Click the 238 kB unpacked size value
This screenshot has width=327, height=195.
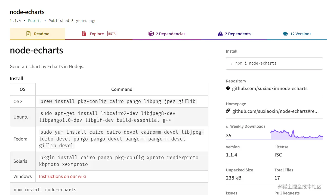coord(233,178)
